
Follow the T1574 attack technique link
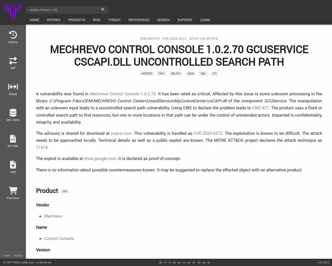(42, 147)
